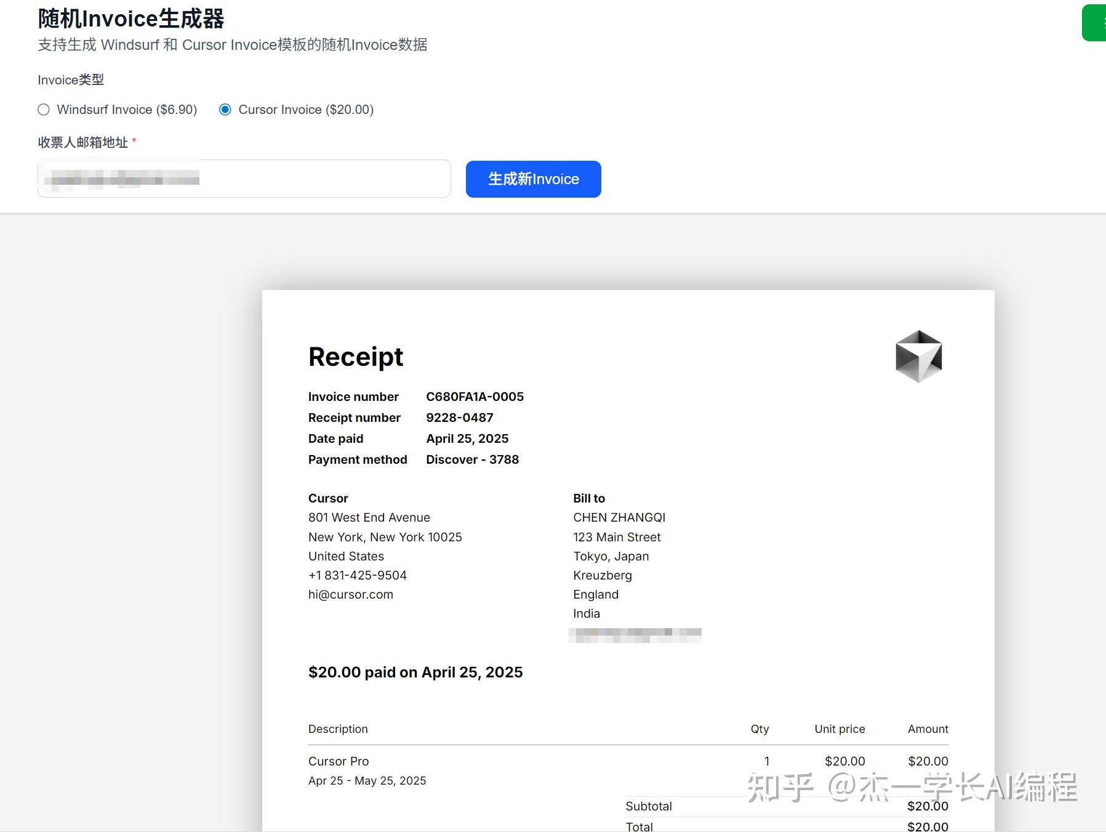Click the Cursor Pro line item in the table
1106x832 pixels.
(339, 761)
